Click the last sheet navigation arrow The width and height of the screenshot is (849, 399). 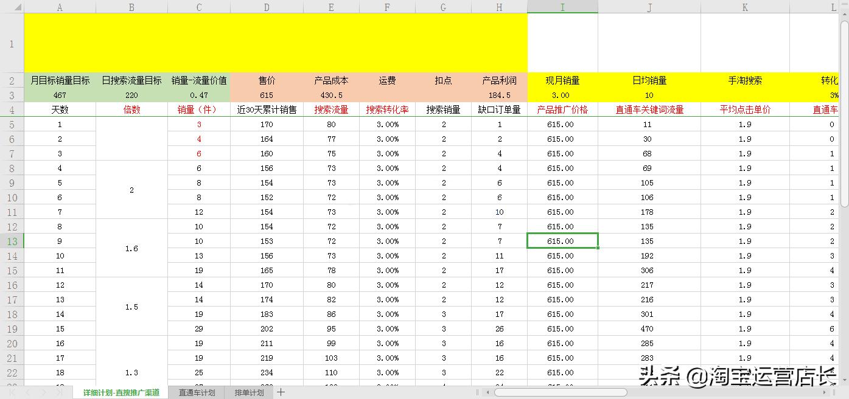click(60, 393)
